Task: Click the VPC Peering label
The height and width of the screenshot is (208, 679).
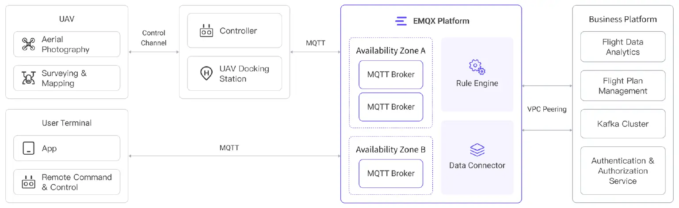Action: [x=547, y=109]
